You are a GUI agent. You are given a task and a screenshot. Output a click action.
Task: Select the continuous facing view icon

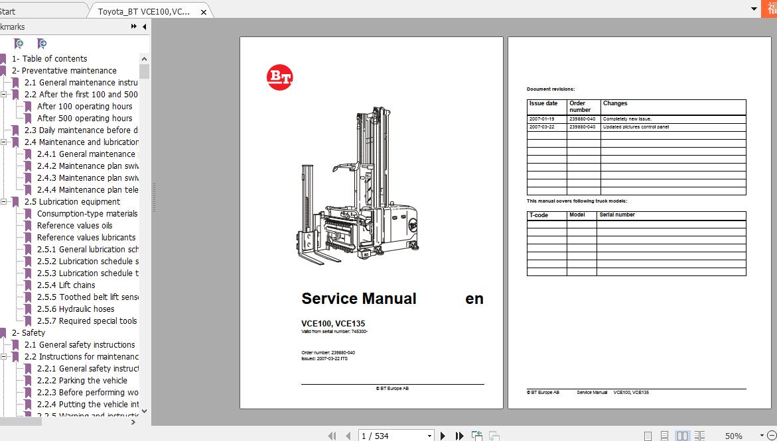coord(700,435)
